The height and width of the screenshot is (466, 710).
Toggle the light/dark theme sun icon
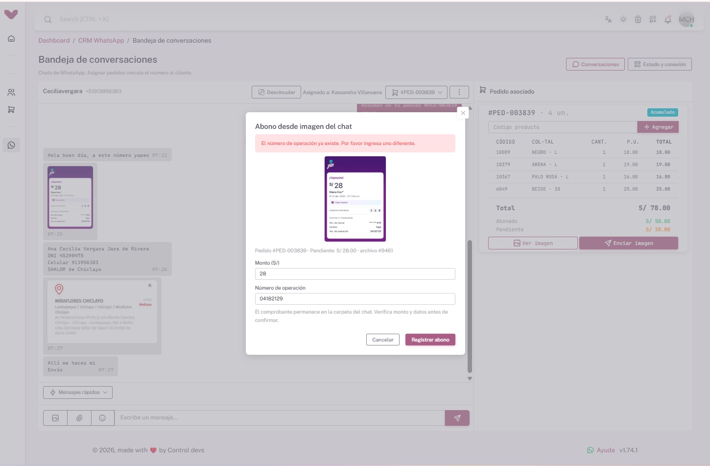623,20
